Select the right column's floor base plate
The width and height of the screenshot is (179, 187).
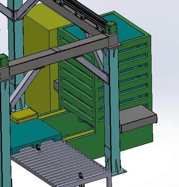(119, 172)
